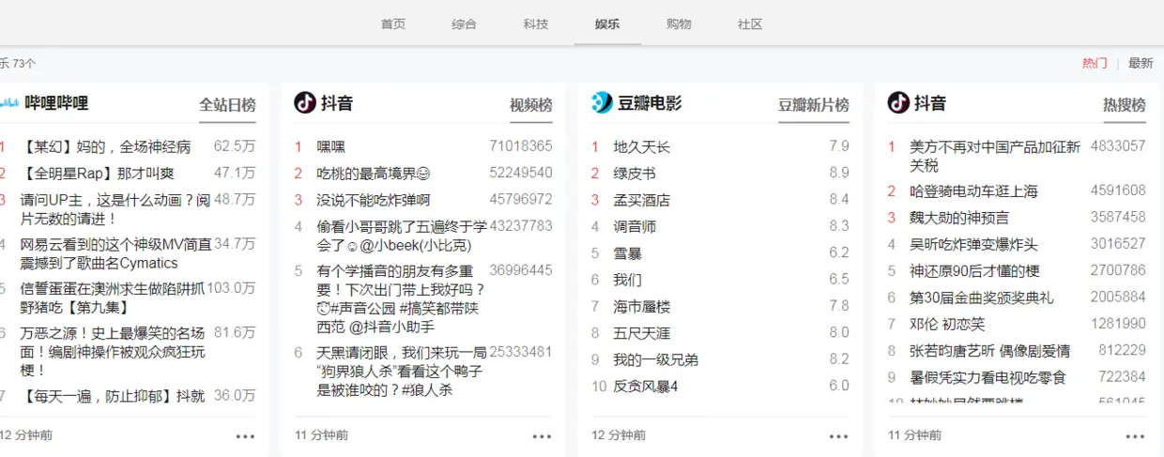The image size is (1164, 457).
Task: Click the 8.9 rating for 绿皮书
Action: point(839,173)
